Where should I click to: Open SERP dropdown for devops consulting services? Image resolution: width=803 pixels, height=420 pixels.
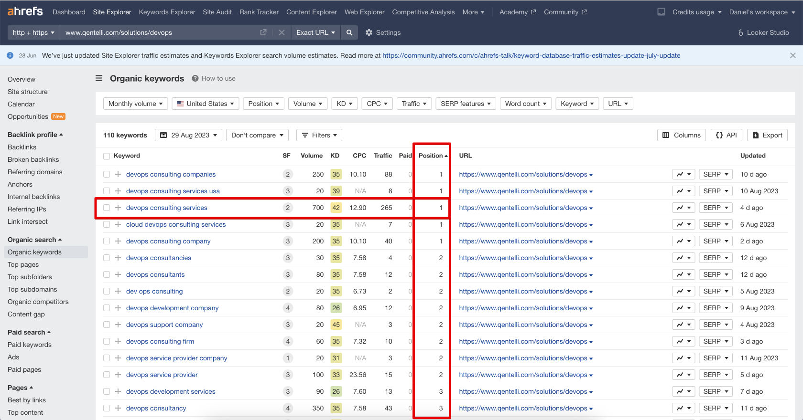click(x=716, y=208)
